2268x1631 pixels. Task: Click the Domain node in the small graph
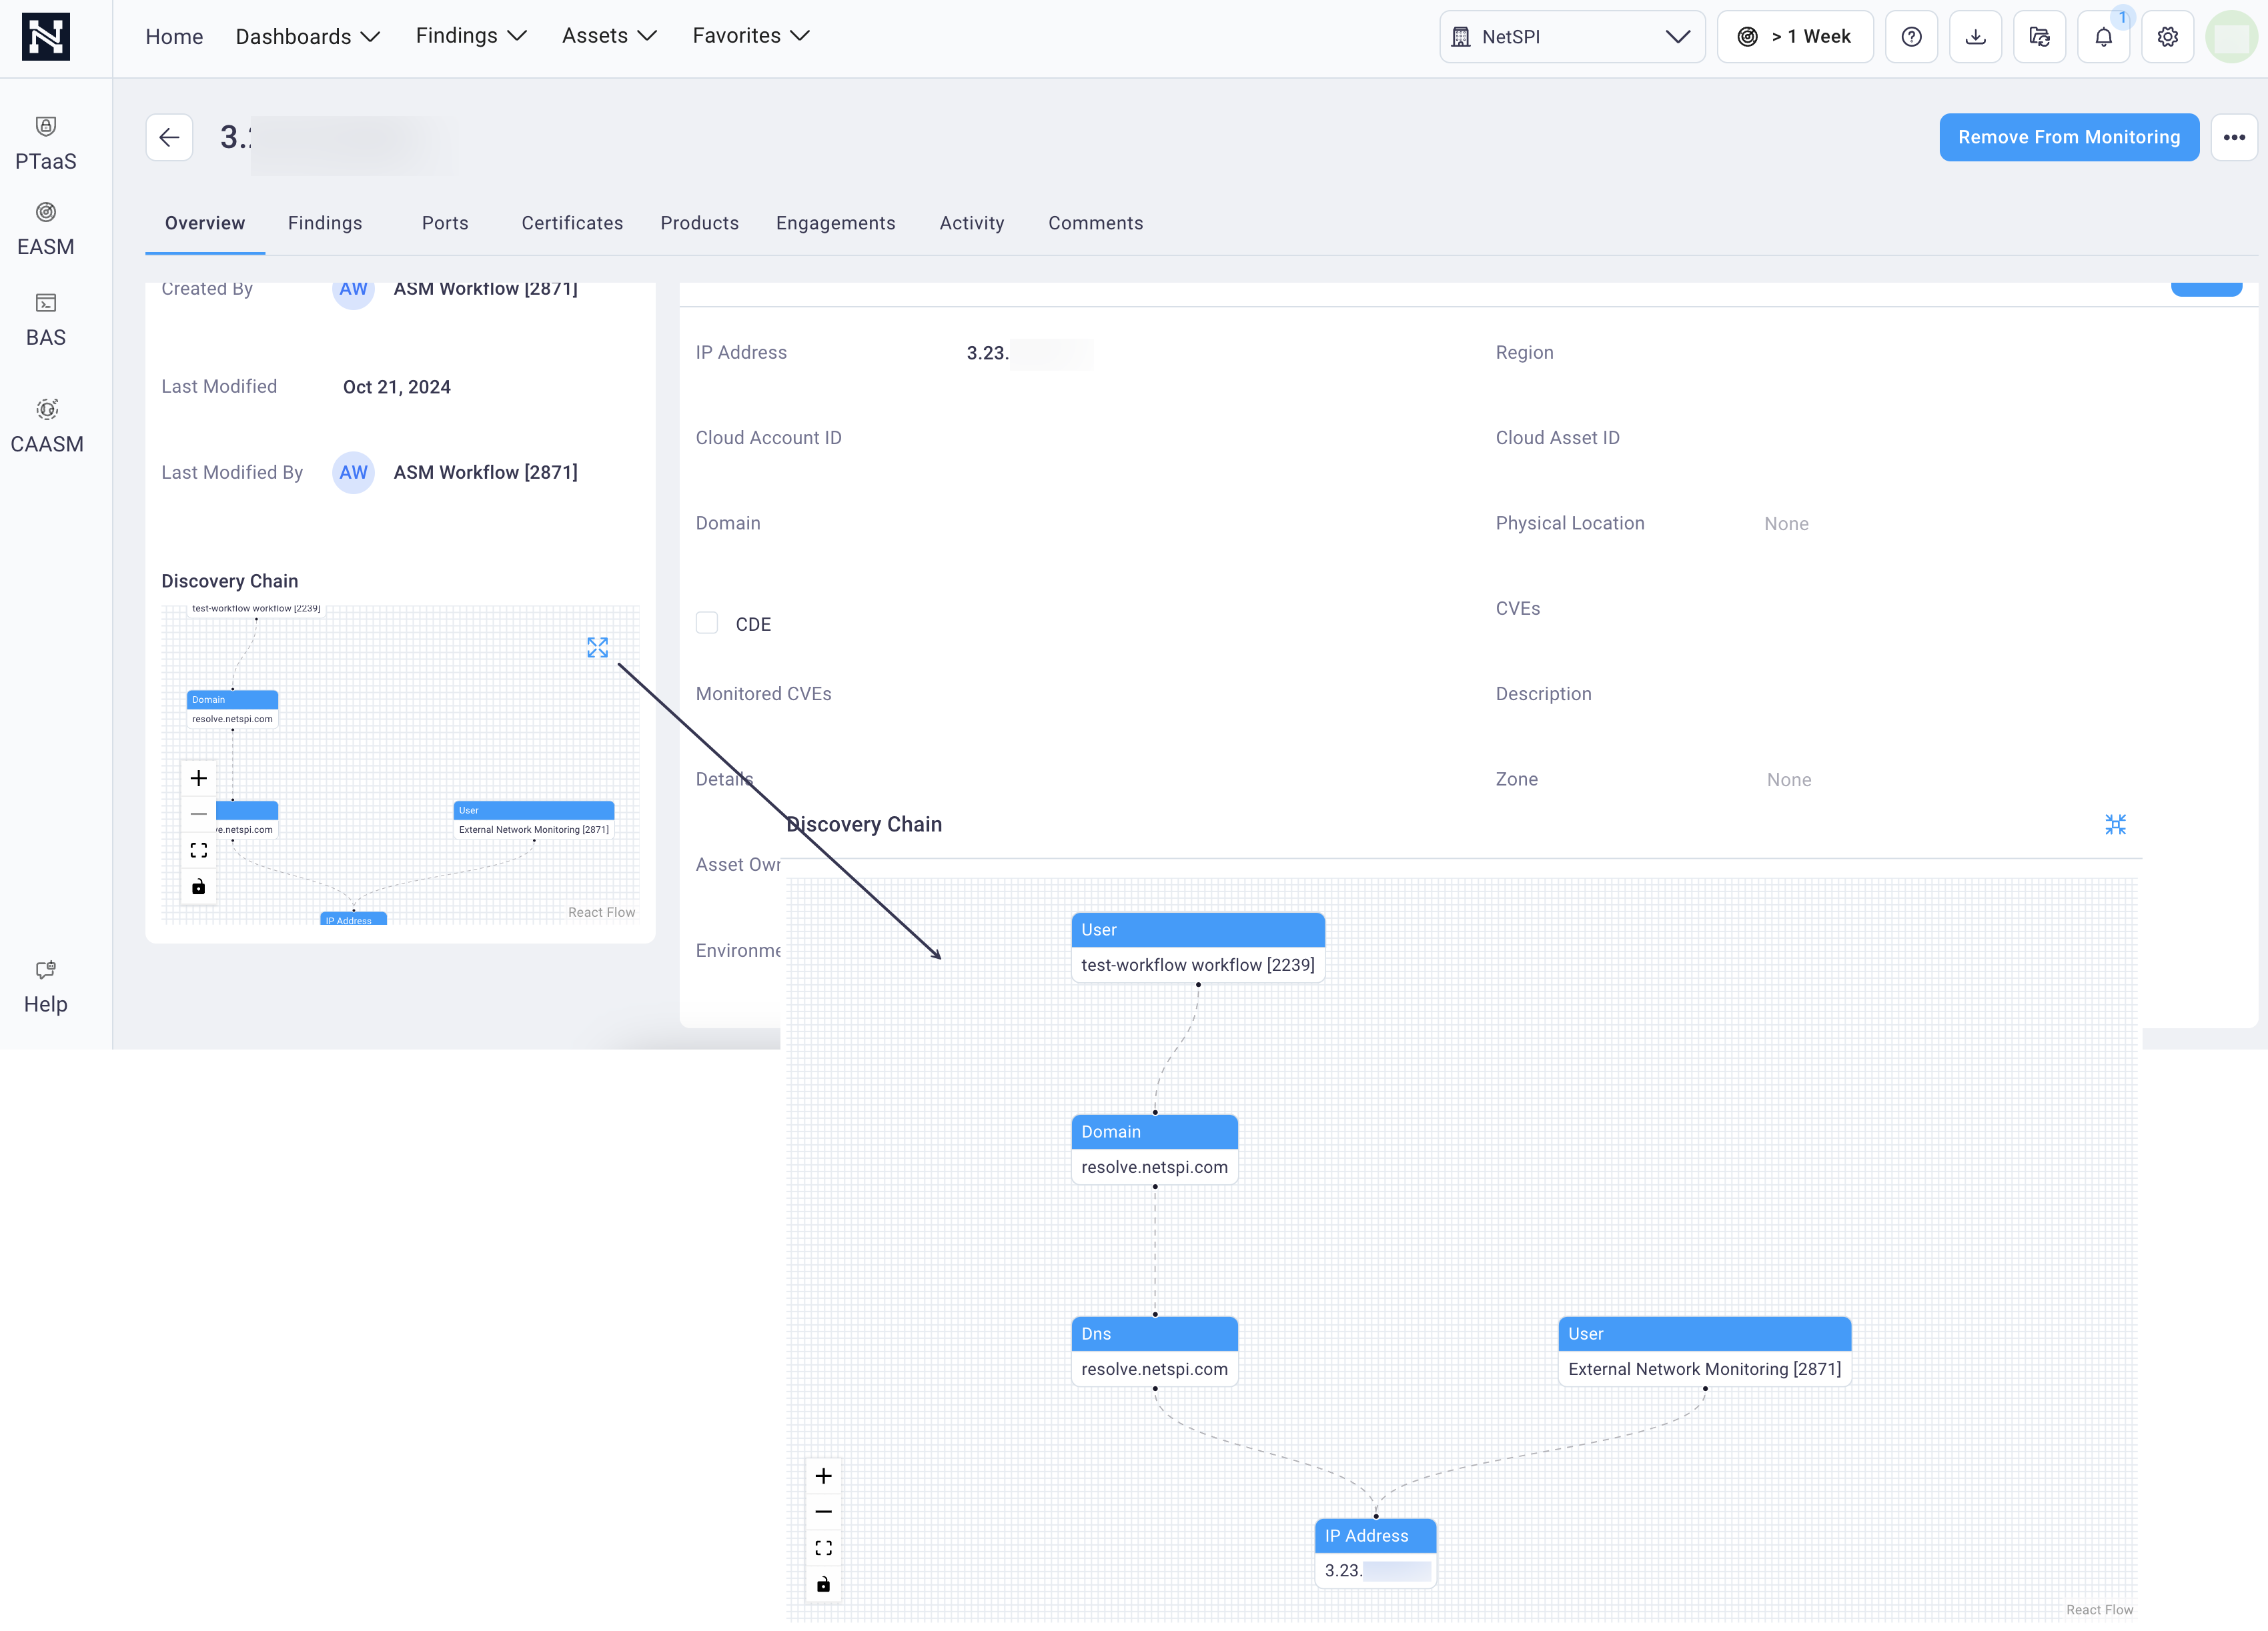(x=232, y=709)
